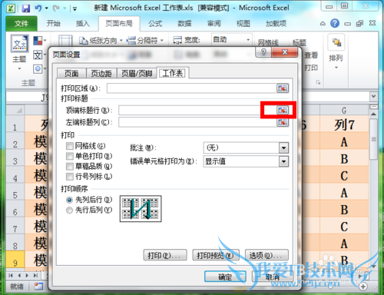
Task: Click the Options (选项) button
Action: point(266,255)
